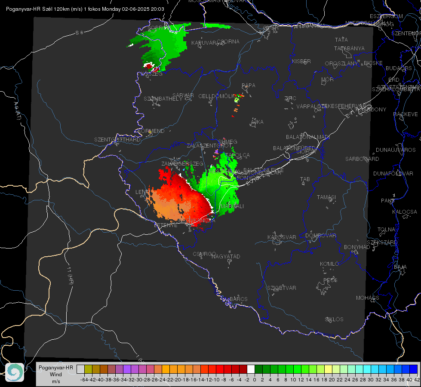Choose the yellow swatch between 18 and 20
The height and width of the screenshot is (387, 421).
point(328,369)
